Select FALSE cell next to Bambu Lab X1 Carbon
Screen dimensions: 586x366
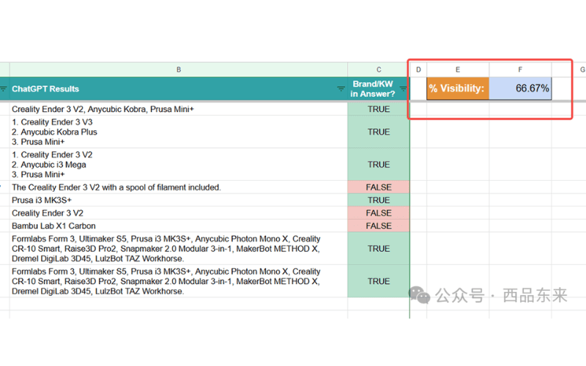379,226
